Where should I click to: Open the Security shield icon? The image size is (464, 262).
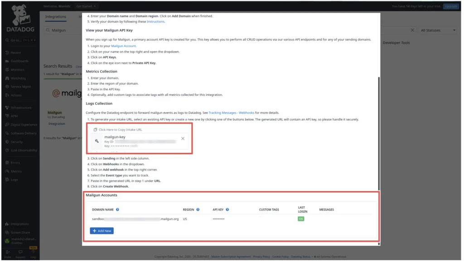7,142
